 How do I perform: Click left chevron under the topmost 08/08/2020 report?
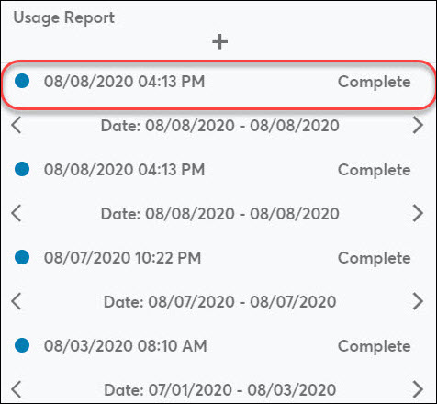(17, 125)
